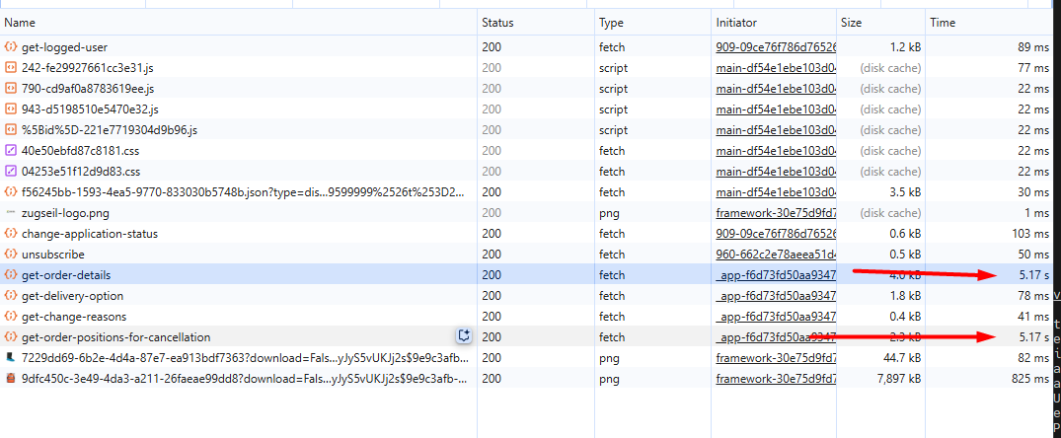This screenshot has height=438, width=1061.
Task: Click the boot thumbnail icon for 7229dd69 png
Action: pyautogui.click(x=11, y=357)
